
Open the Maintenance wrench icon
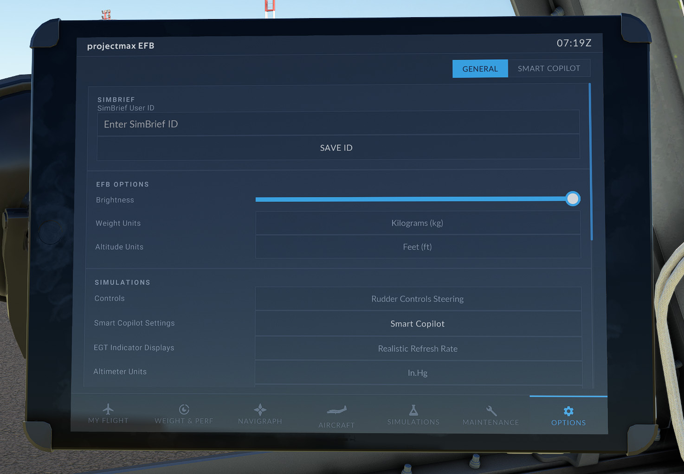pyautogui.click(x=491, y=411)
